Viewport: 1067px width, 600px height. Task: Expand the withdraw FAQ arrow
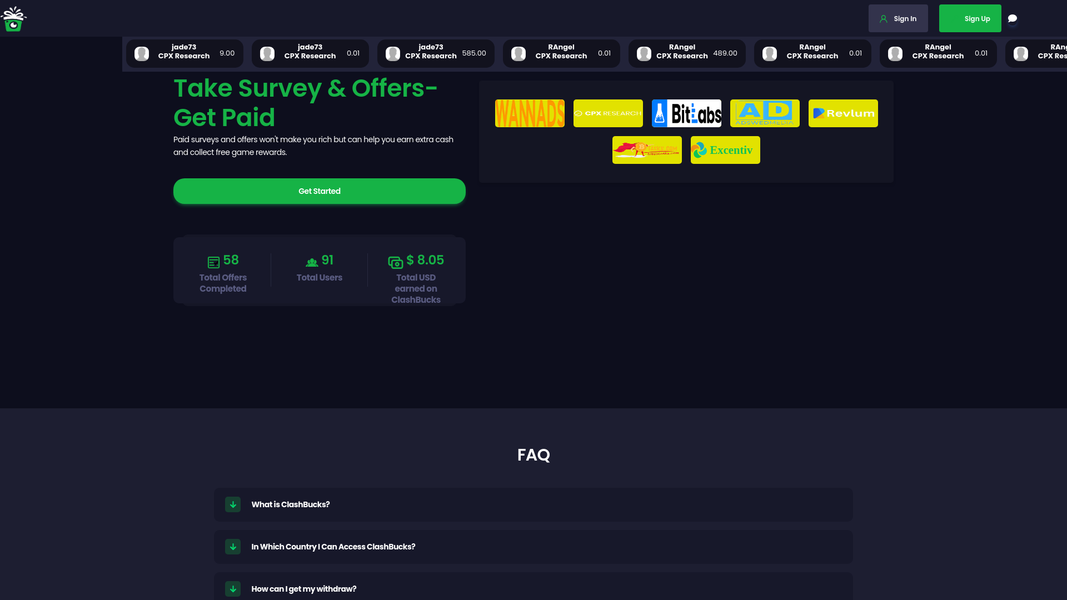click(233, 589)
